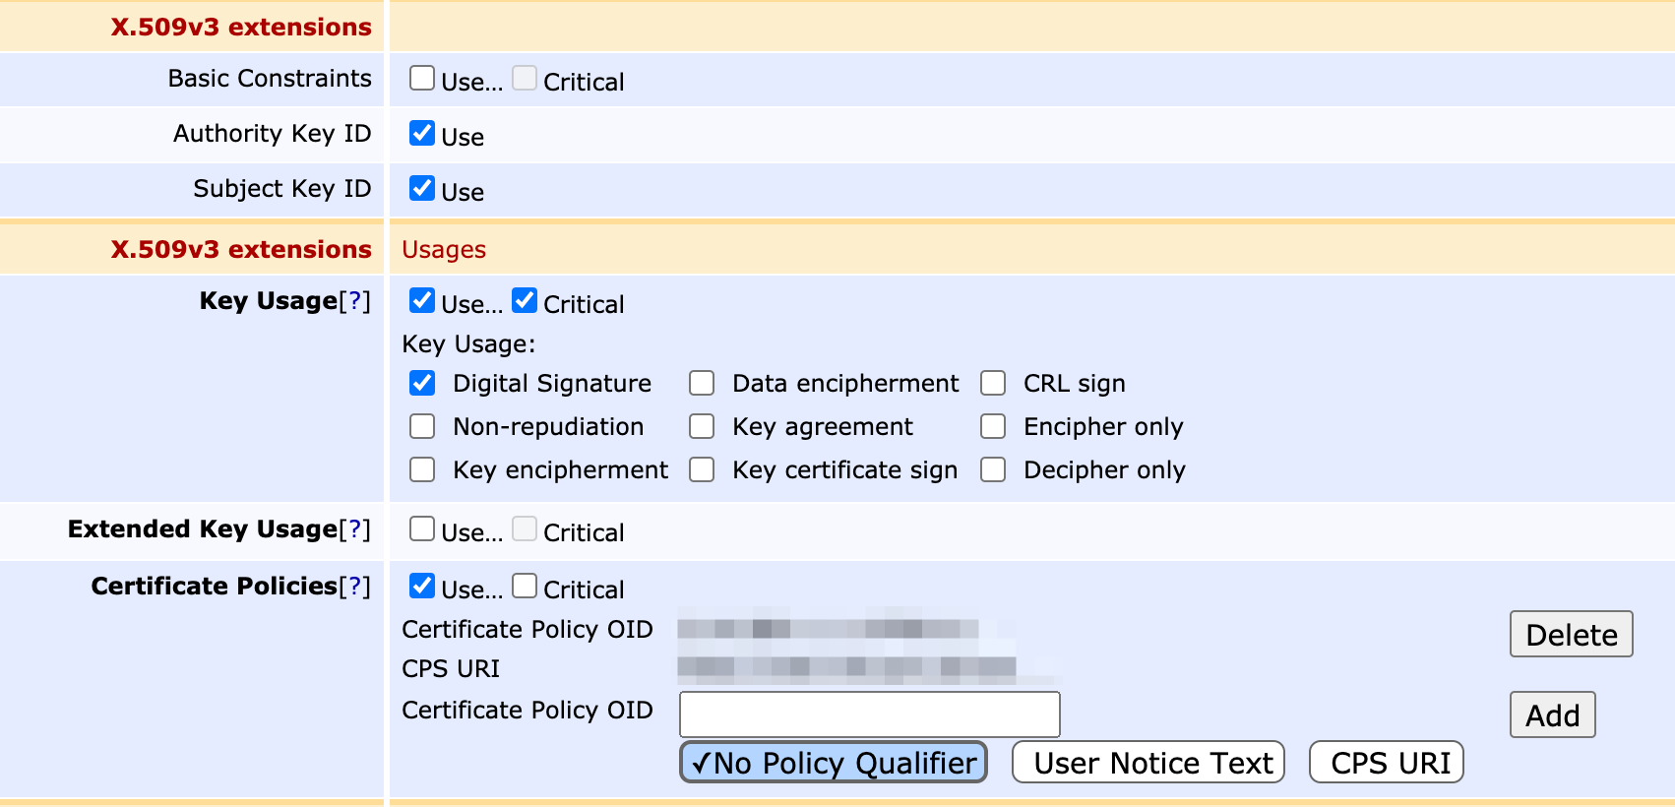Click the Delete policy button

coord(1571,635)
